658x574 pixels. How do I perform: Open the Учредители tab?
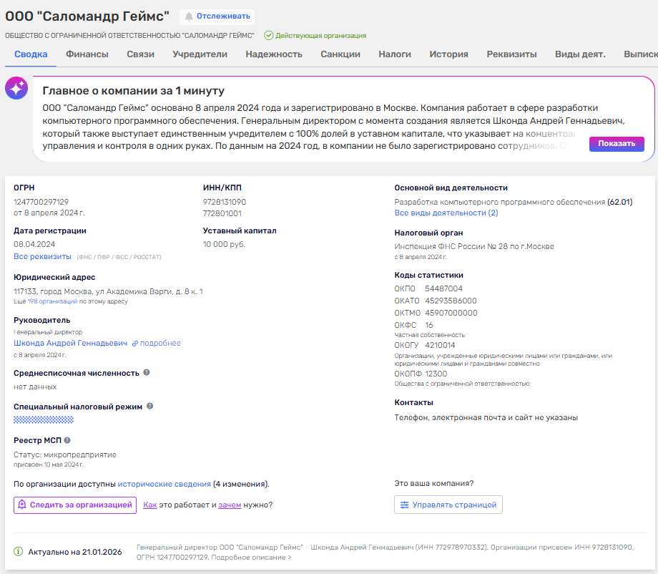200,54
